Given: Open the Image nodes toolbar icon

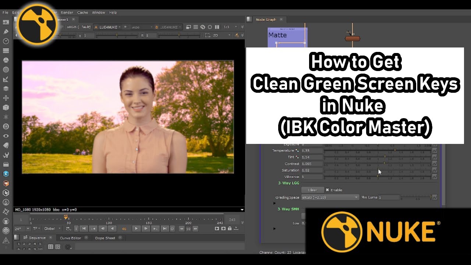Looking at the screenshot, I should (x=6, y=22).
